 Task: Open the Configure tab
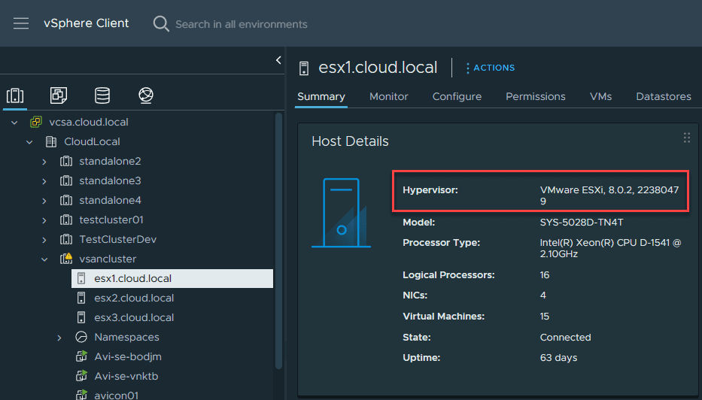coord(457,96)
